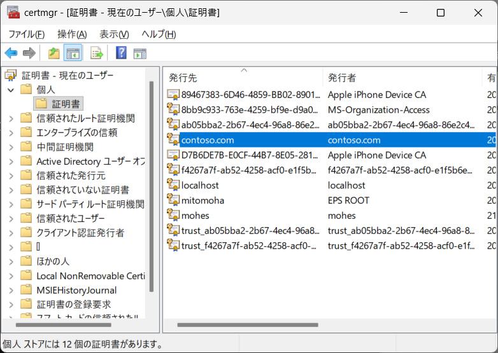Image resolution: width=498 pixels, height=353 pixels.
Task: Open the ヘルプ(H) menu
Action: [x=159, y=34]
